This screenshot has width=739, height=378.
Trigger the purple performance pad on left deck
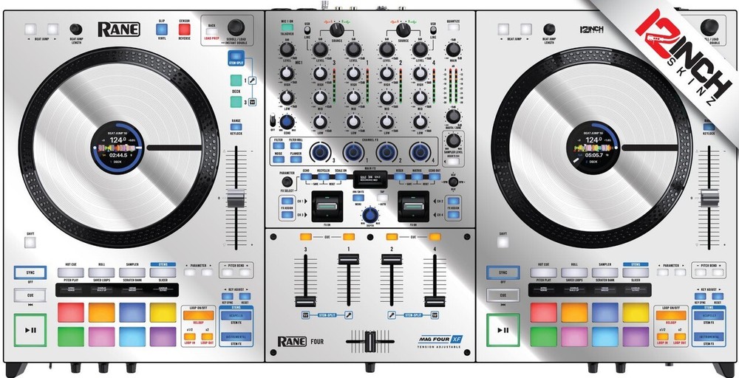click(163, 337)
